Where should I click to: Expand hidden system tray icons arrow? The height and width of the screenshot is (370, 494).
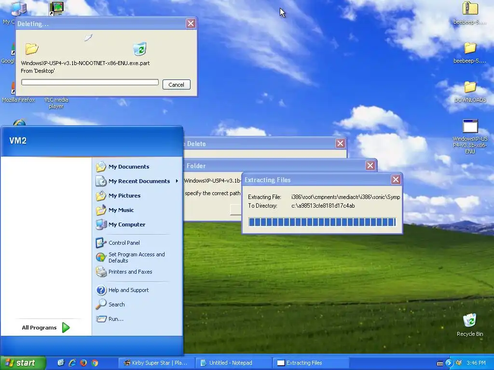click(449, 363)
